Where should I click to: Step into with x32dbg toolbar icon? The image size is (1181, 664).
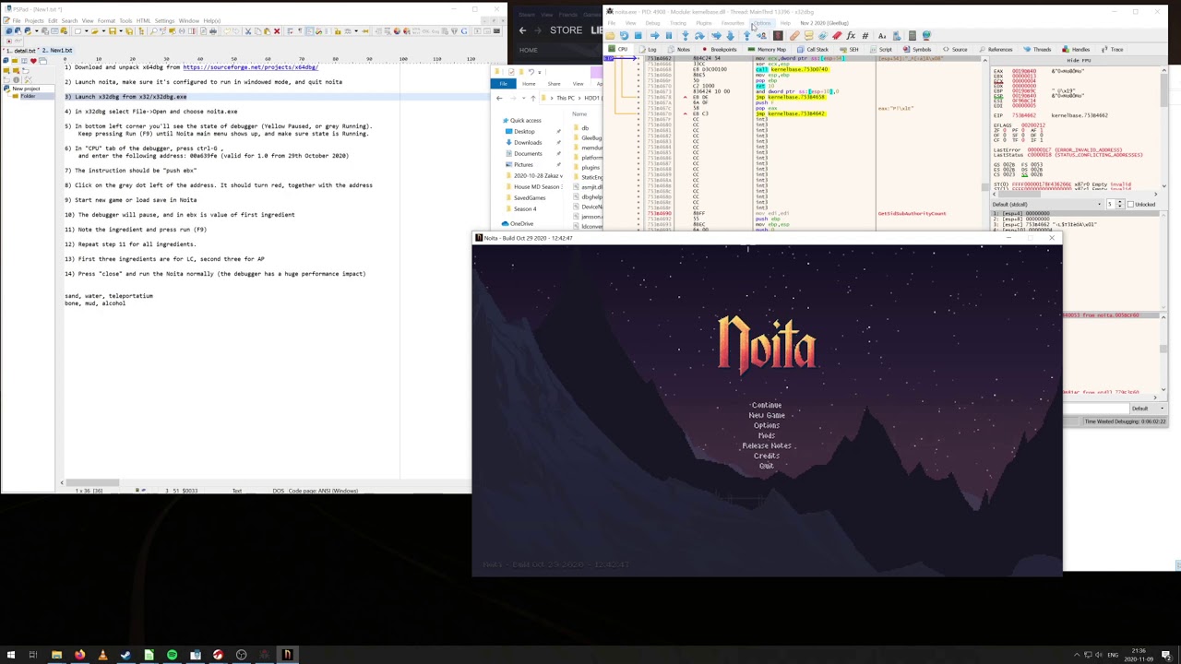(685, 36)
